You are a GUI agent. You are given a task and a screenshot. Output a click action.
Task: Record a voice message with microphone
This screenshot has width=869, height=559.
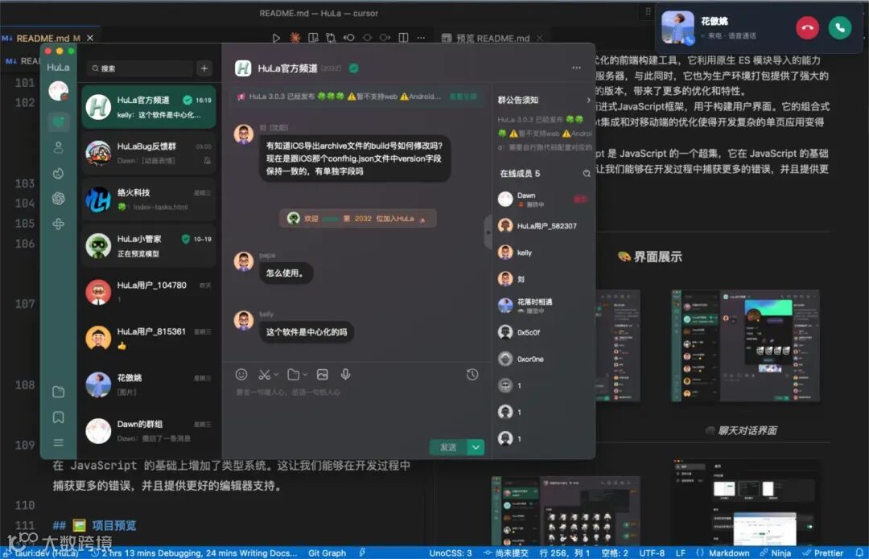[x=345, y=375]
